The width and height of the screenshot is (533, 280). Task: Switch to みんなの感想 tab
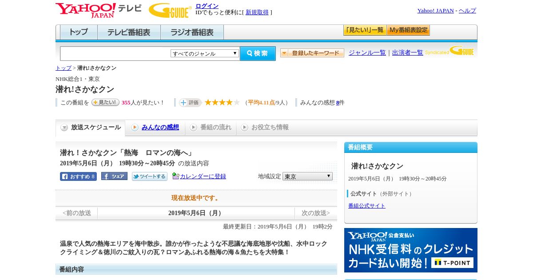[x=155, y=128]
